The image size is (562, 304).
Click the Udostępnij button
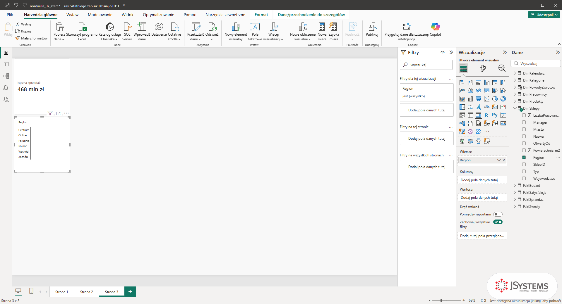[544, 15]
